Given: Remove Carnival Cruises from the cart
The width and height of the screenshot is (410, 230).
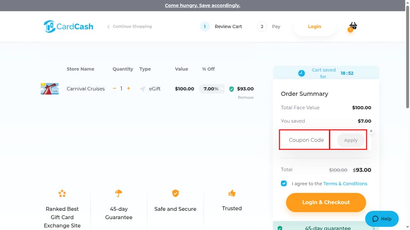Looking at the screenshot, I should coord(246,97).
